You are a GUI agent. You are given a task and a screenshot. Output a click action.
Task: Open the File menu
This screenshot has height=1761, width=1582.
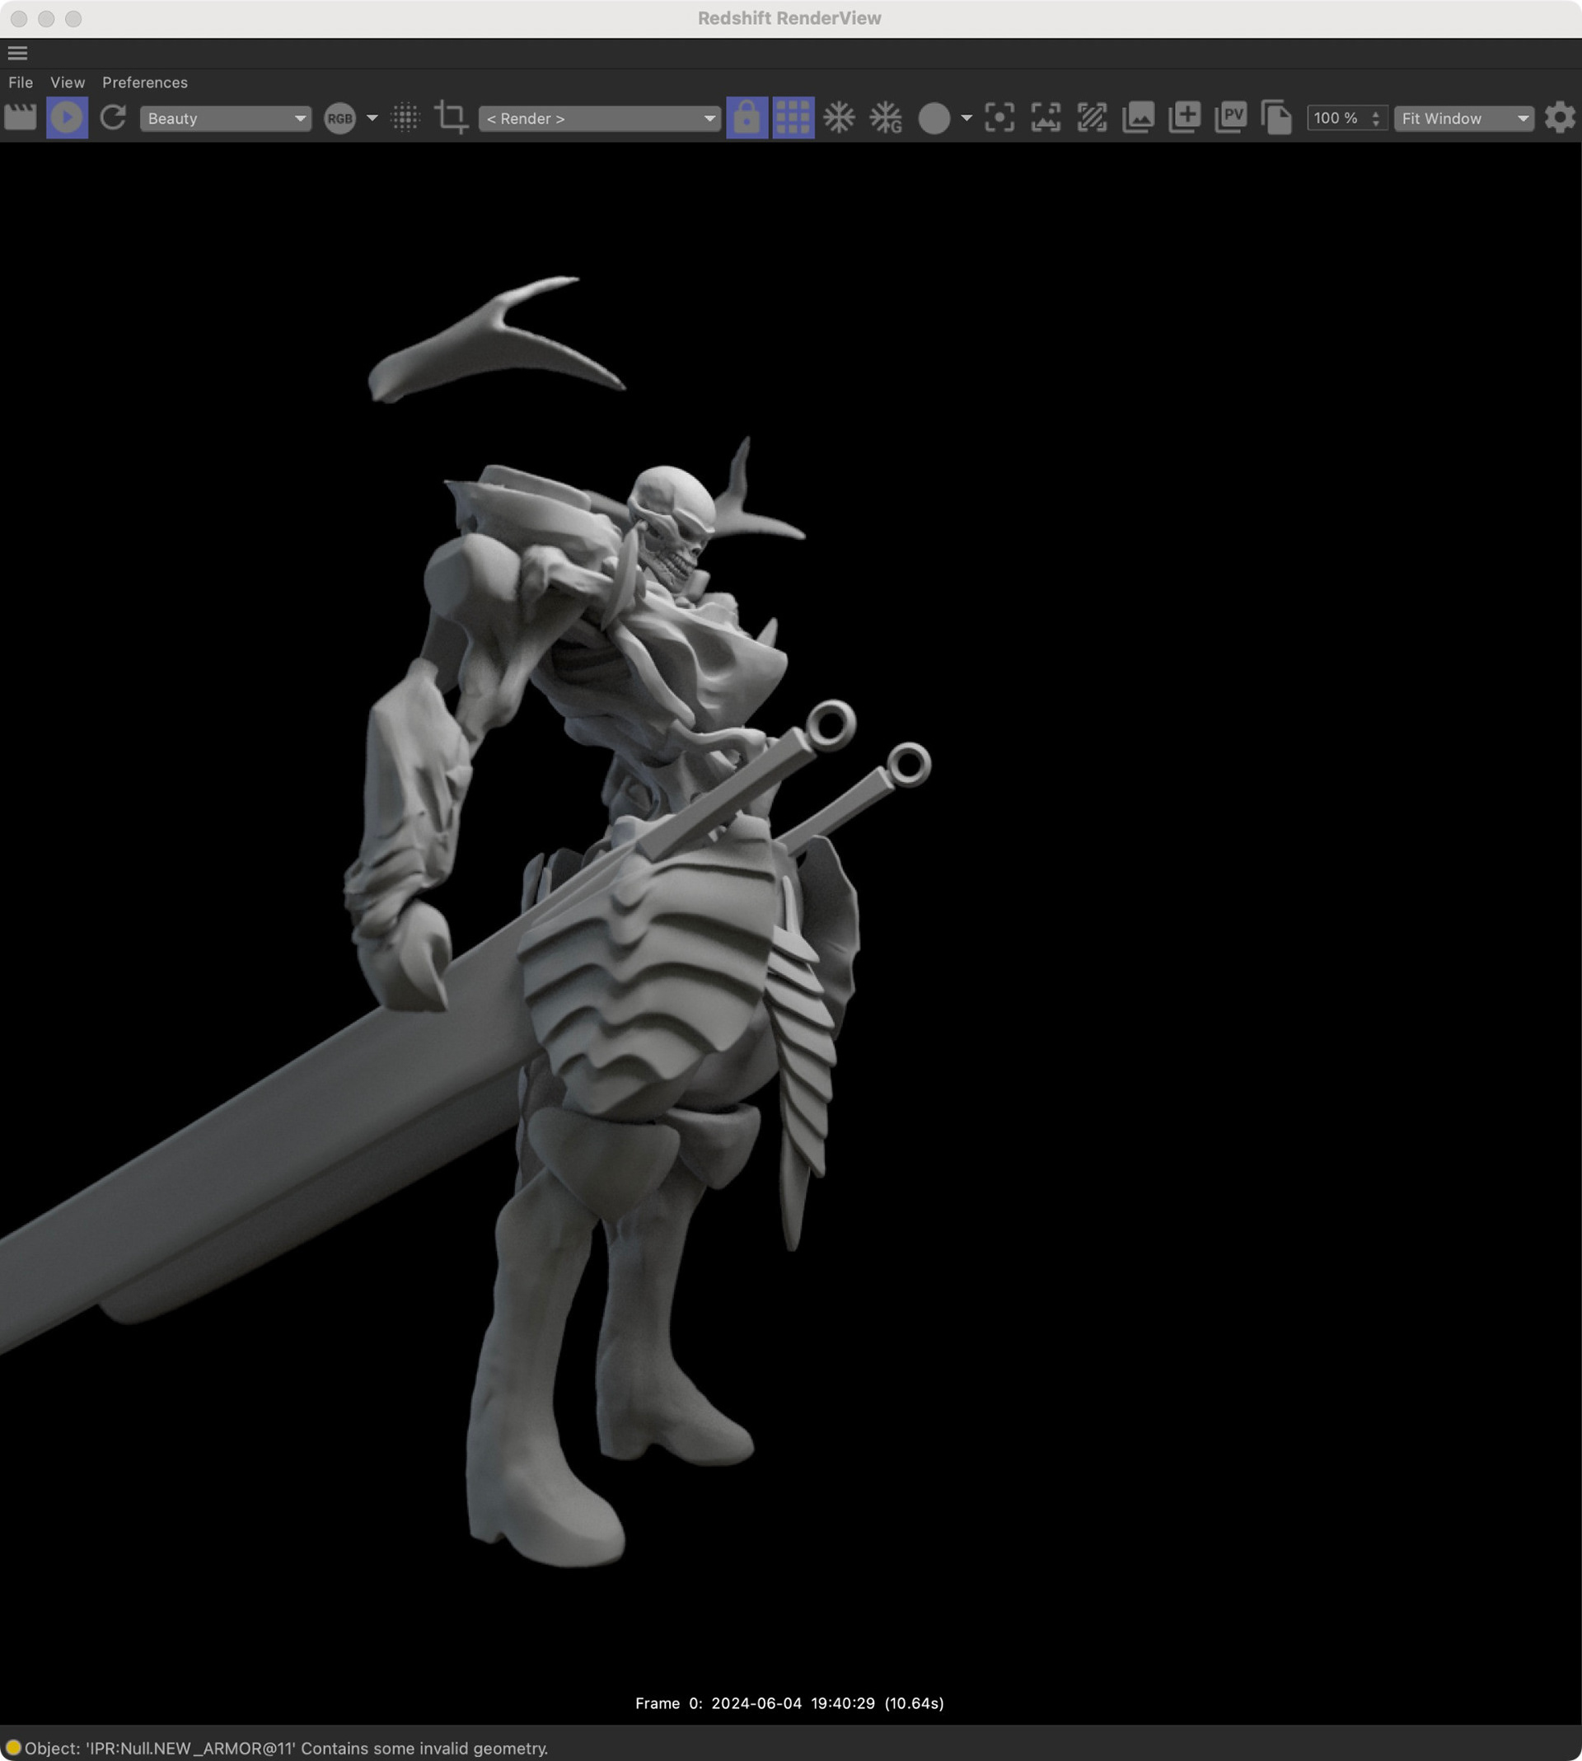[x=21, y=82]
